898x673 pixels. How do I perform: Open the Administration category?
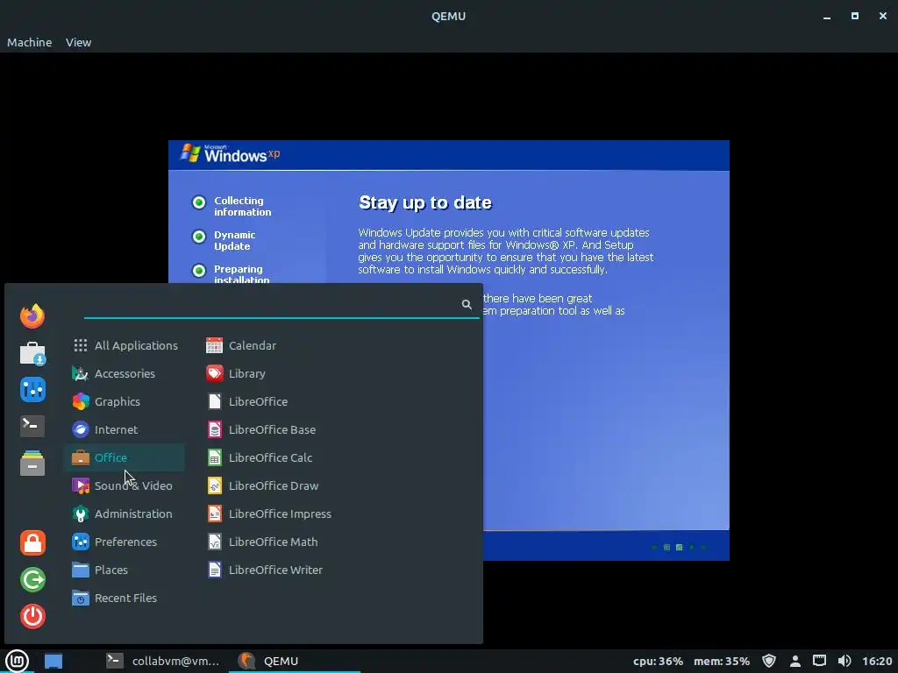(x=125, y=514)
